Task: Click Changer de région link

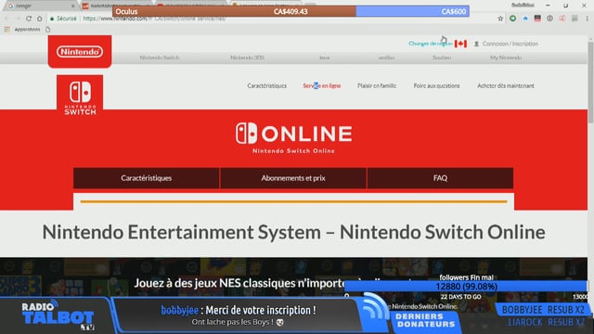Action: pos(431,44)
